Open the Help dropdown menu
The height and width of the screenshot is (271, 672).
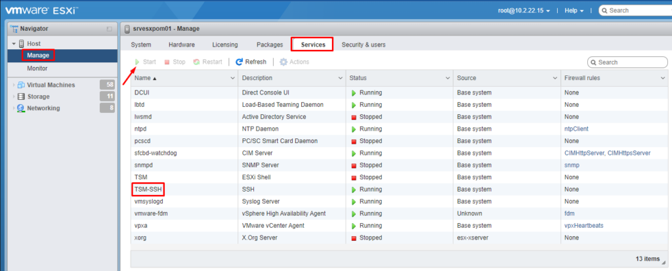coord(574,10)
